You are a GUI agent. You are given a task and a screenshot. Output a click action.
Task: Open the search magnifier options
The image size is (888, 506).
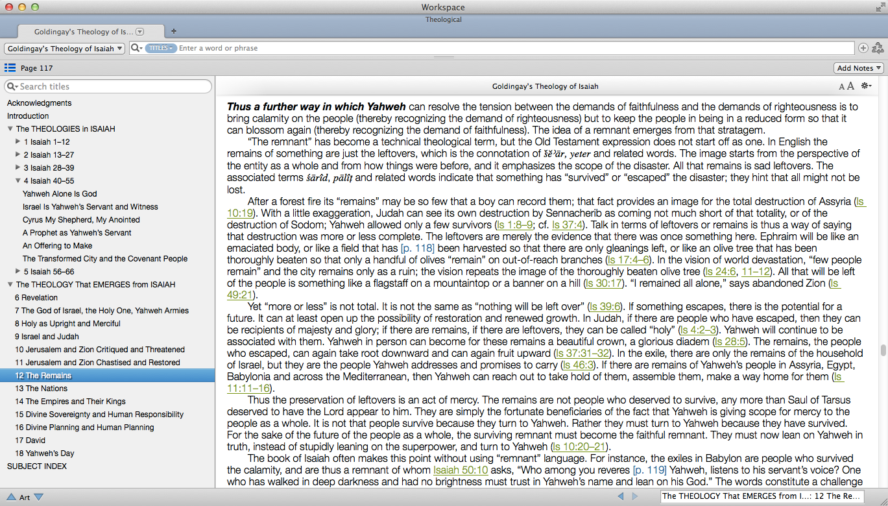coord(136,48)
